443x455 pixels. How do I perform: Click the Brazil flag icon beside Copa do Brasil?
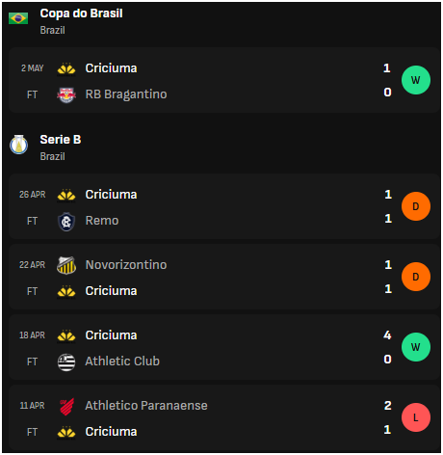(x=18, y=18)
